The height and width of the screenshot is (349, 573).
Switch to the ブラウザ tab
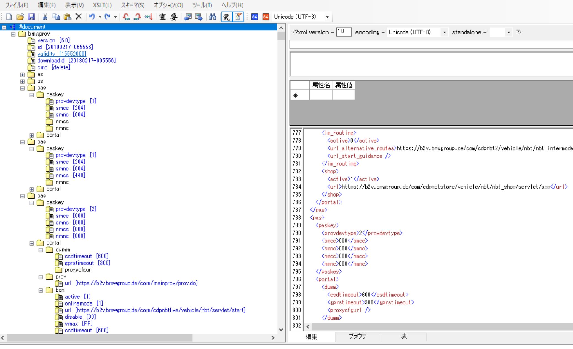point(358,336)
